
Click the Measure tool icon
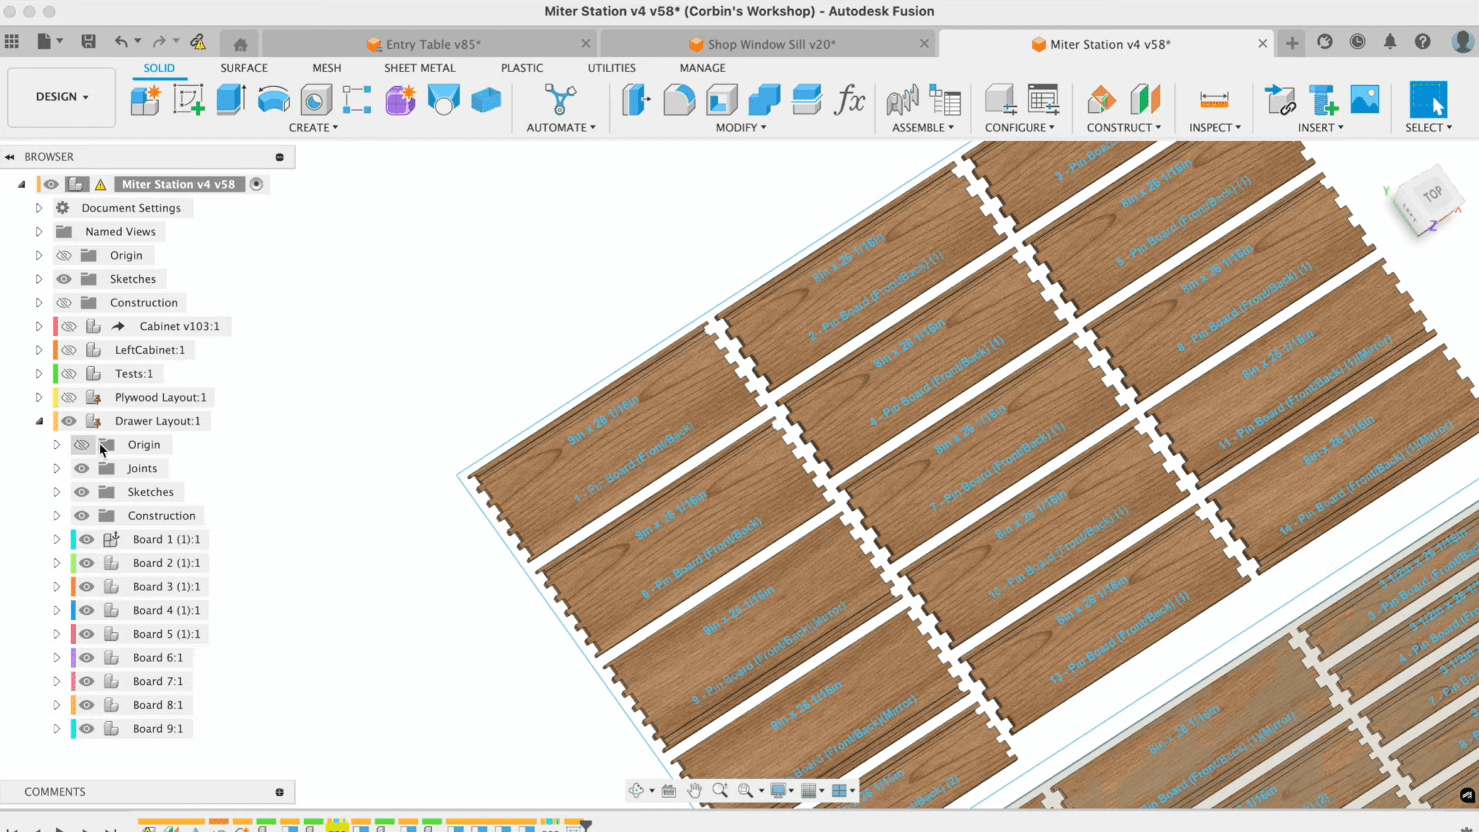coord(1214,99)
